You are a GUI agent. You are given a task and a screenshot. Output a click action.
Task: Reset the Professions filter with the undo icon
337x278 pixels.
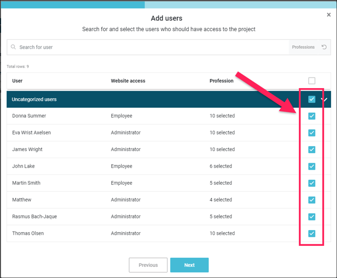[324, 47]
